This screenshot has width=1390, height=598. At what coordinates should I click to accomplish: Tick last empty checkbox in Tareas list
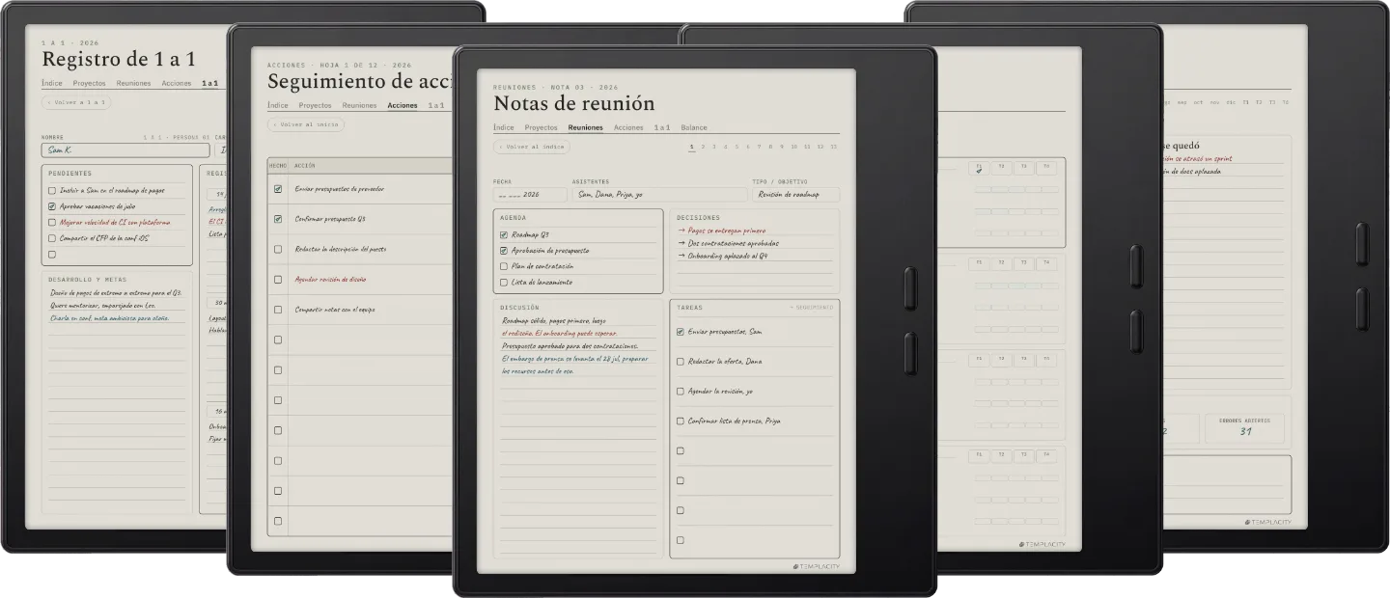[681, 540]
